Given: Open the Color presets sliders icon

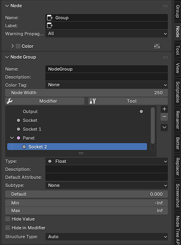Looking at the screenshot, I should click(x=157, y=46).
